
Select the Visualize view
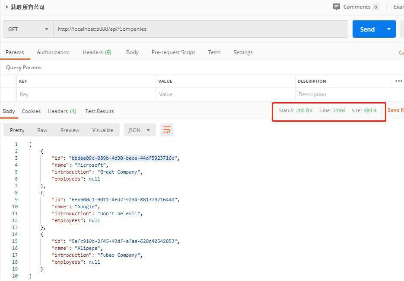coord(102,130)
